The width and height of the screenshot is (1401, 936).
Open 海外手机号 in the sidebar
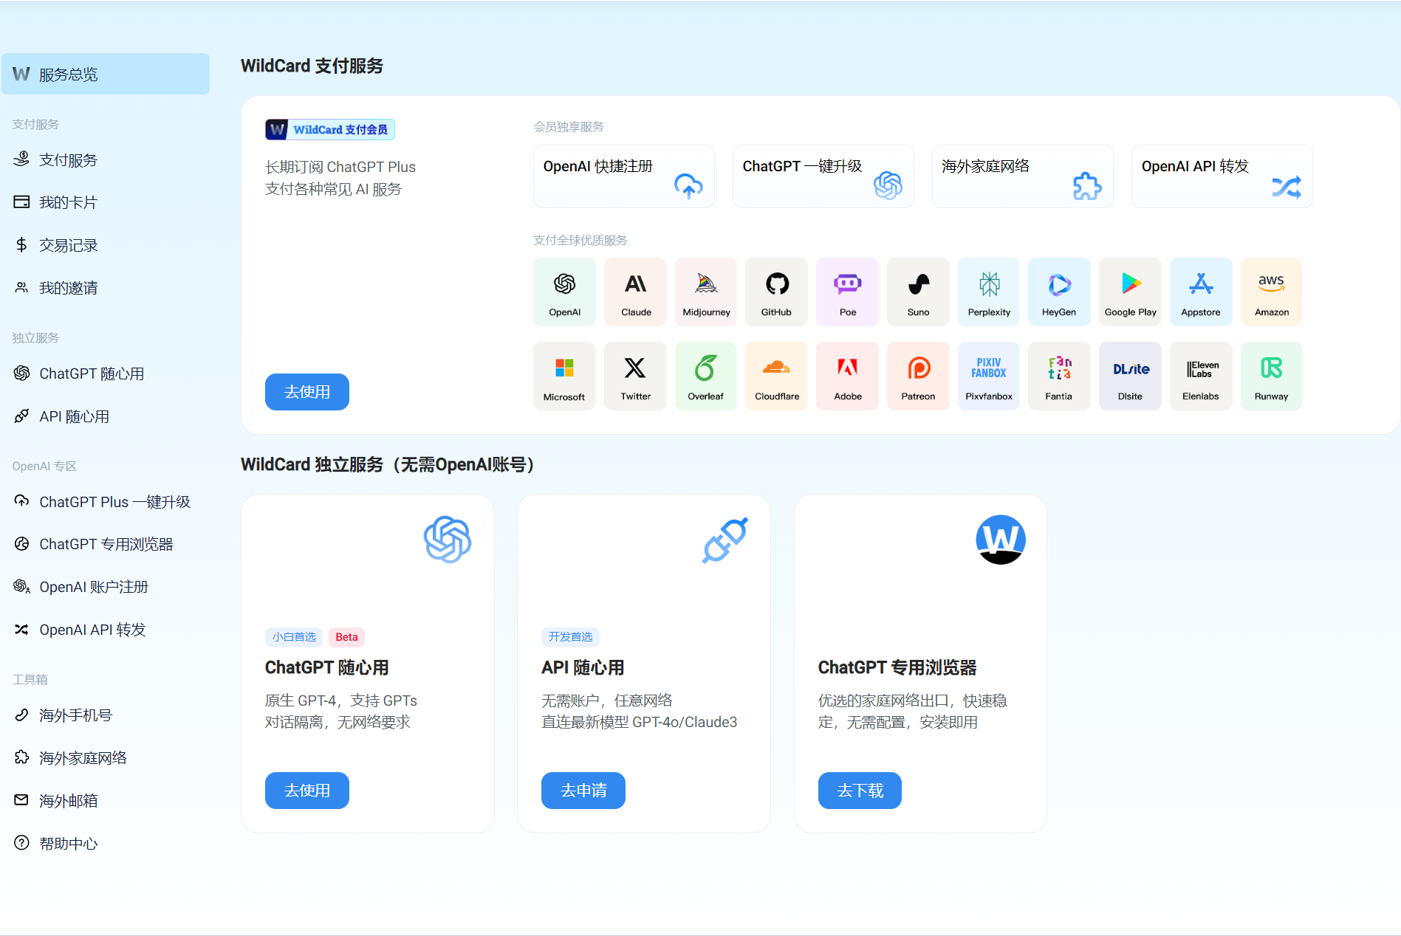pyautogui.click(x=106, y=715)
